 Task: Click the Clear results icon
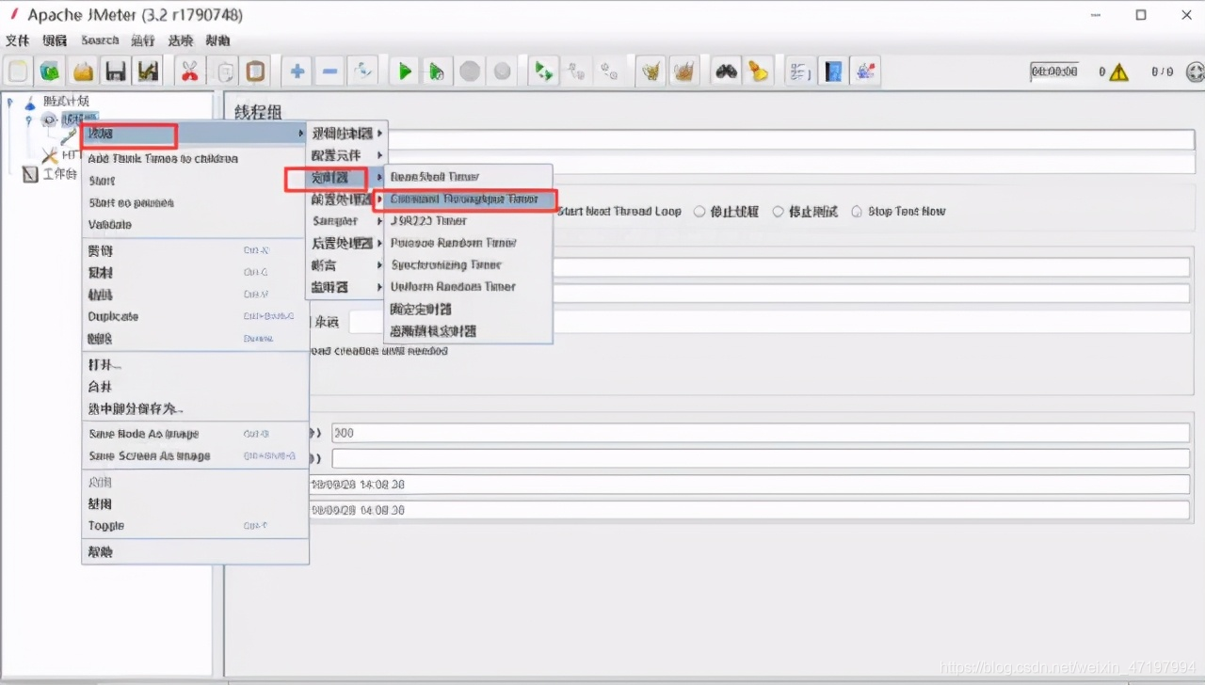[651, 71]
